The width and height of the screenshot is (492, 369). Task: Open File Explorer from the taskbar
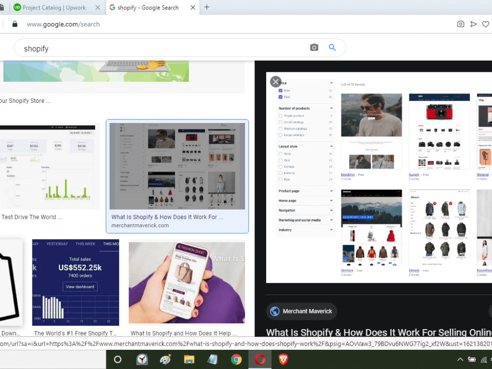[x=189, y=360]
